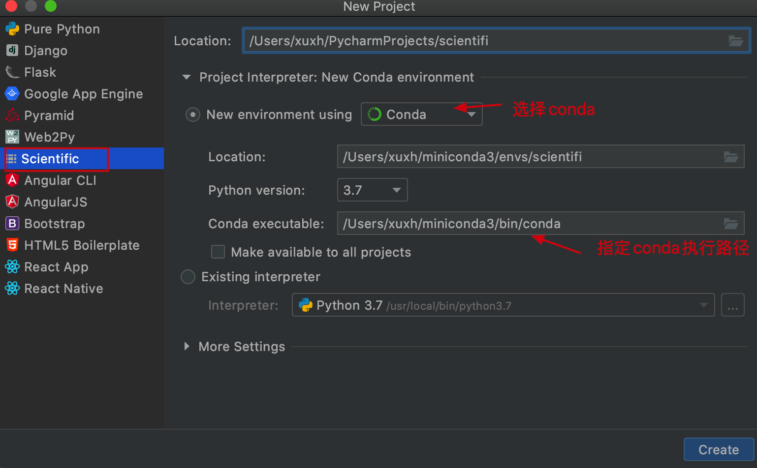Select React App project type
This screenshot has width=757, height=468.
(82, 267)
